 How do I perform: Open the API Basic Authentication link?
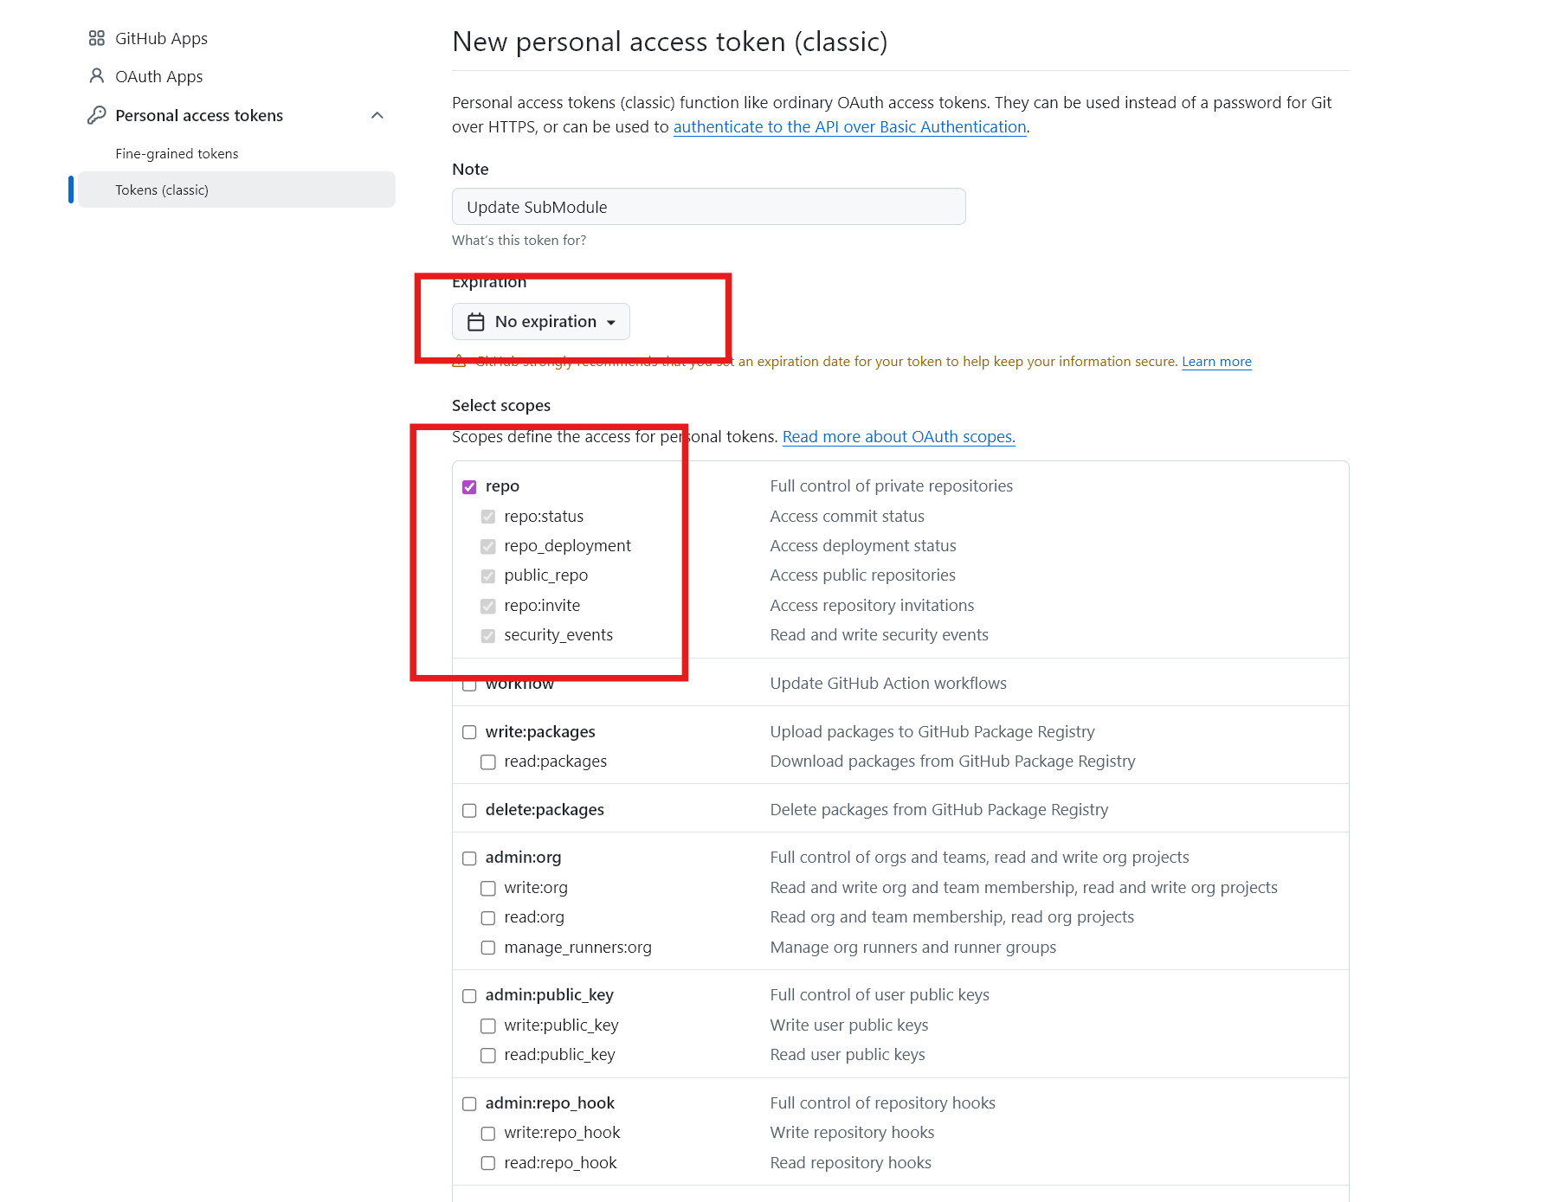pos(849,126)
